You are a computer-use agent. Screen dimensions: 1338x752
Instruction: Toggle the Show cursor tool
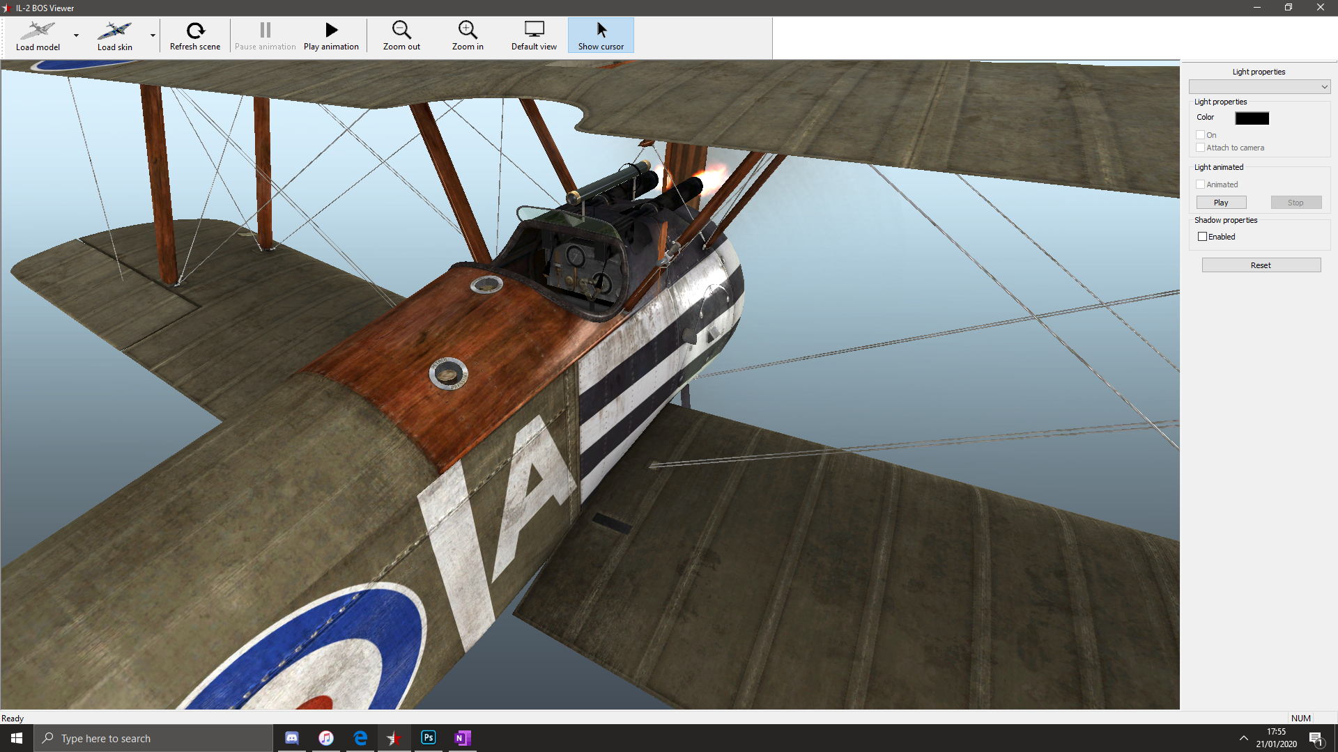coord(601,36)
